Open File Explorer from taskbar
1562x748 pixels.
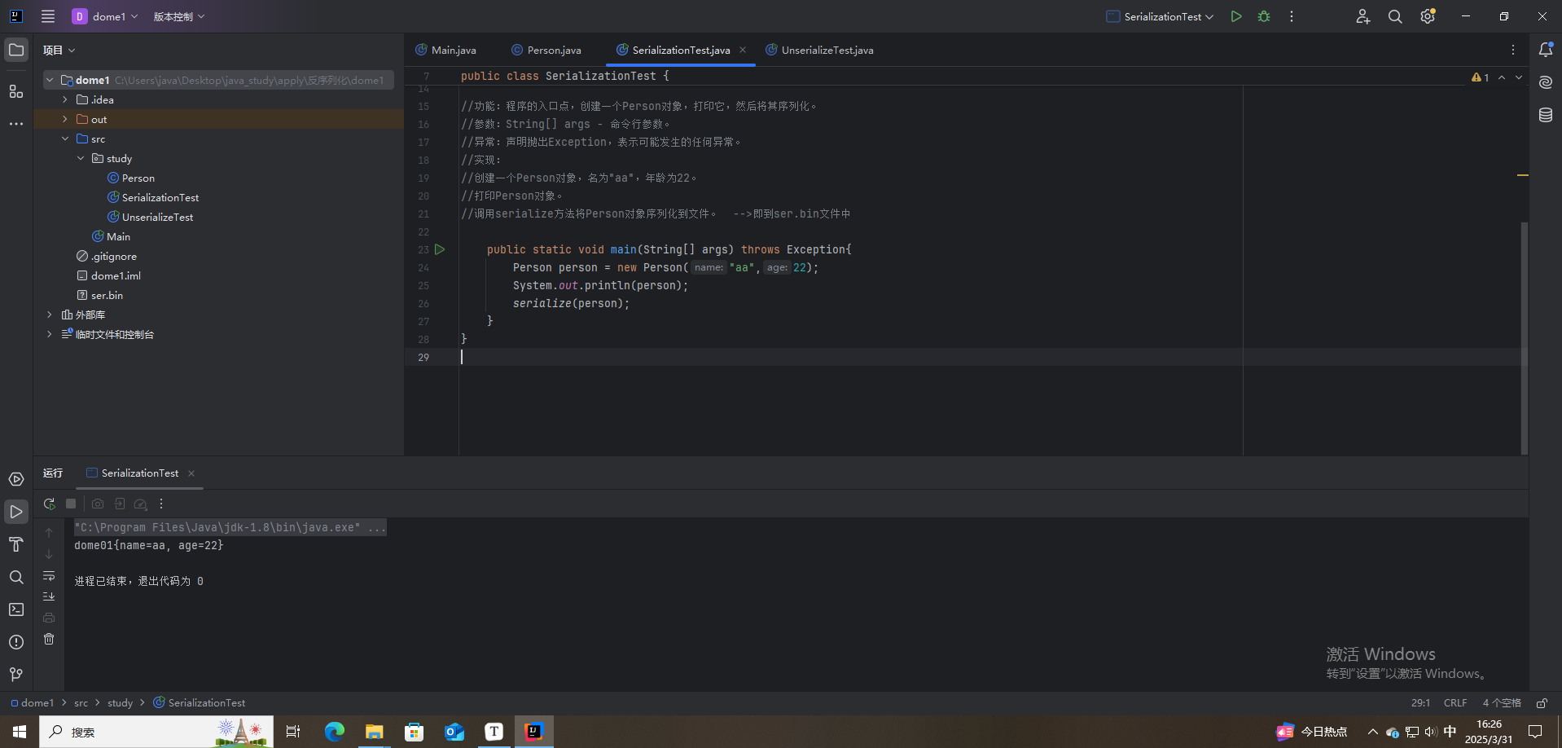[374, 732]
